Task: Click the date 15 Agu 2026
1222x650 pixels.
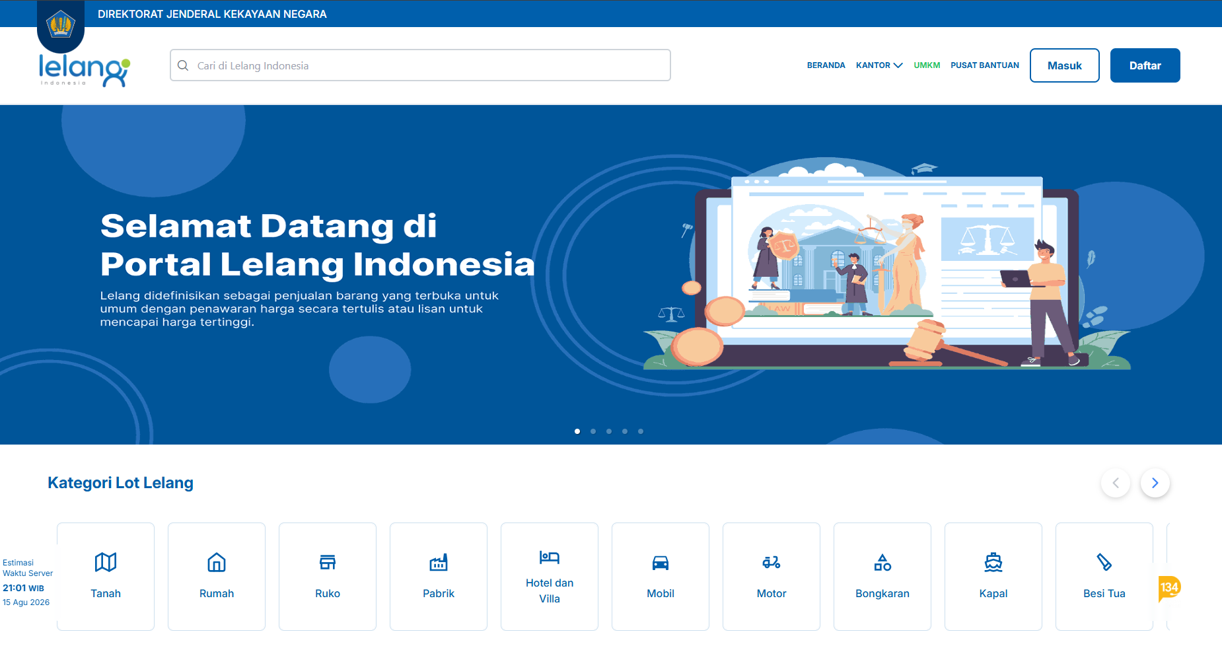Action: (x=26, y=602)
